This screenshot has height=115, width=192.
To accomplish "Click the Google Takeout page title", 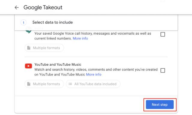I will pyautogui.click(x=43, y=8).
